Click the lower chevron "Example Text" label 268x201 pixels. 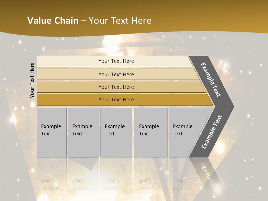(x=212, y=132)
